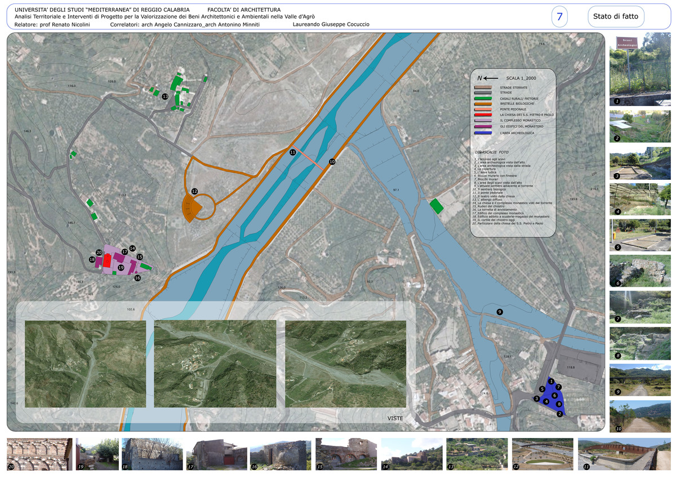Screen dimensions: 676x478
Task: Click the Strade grey legend swatch
Action: coord(483,92)
